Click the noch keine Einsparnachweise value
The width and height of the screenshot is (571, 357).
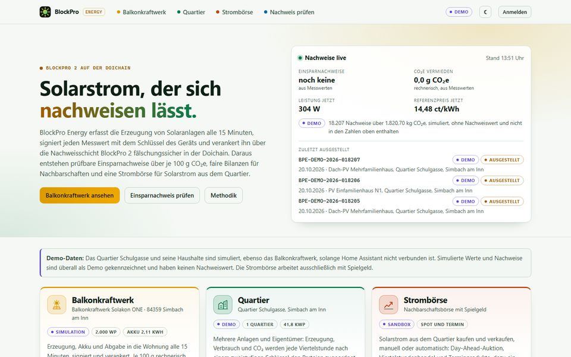click(x=316, y=80)
